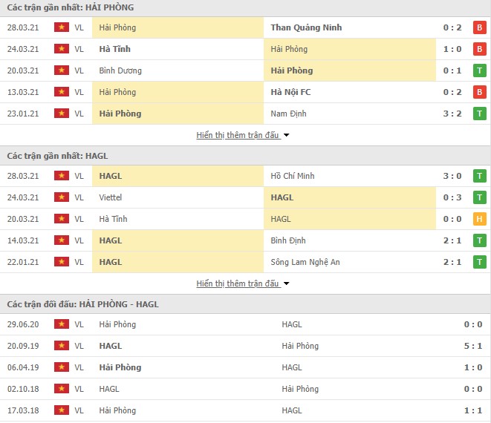The image size is (491, 423).
Task: Click the flag icon beside the 29.06.20 match
Action: point(61,324)
